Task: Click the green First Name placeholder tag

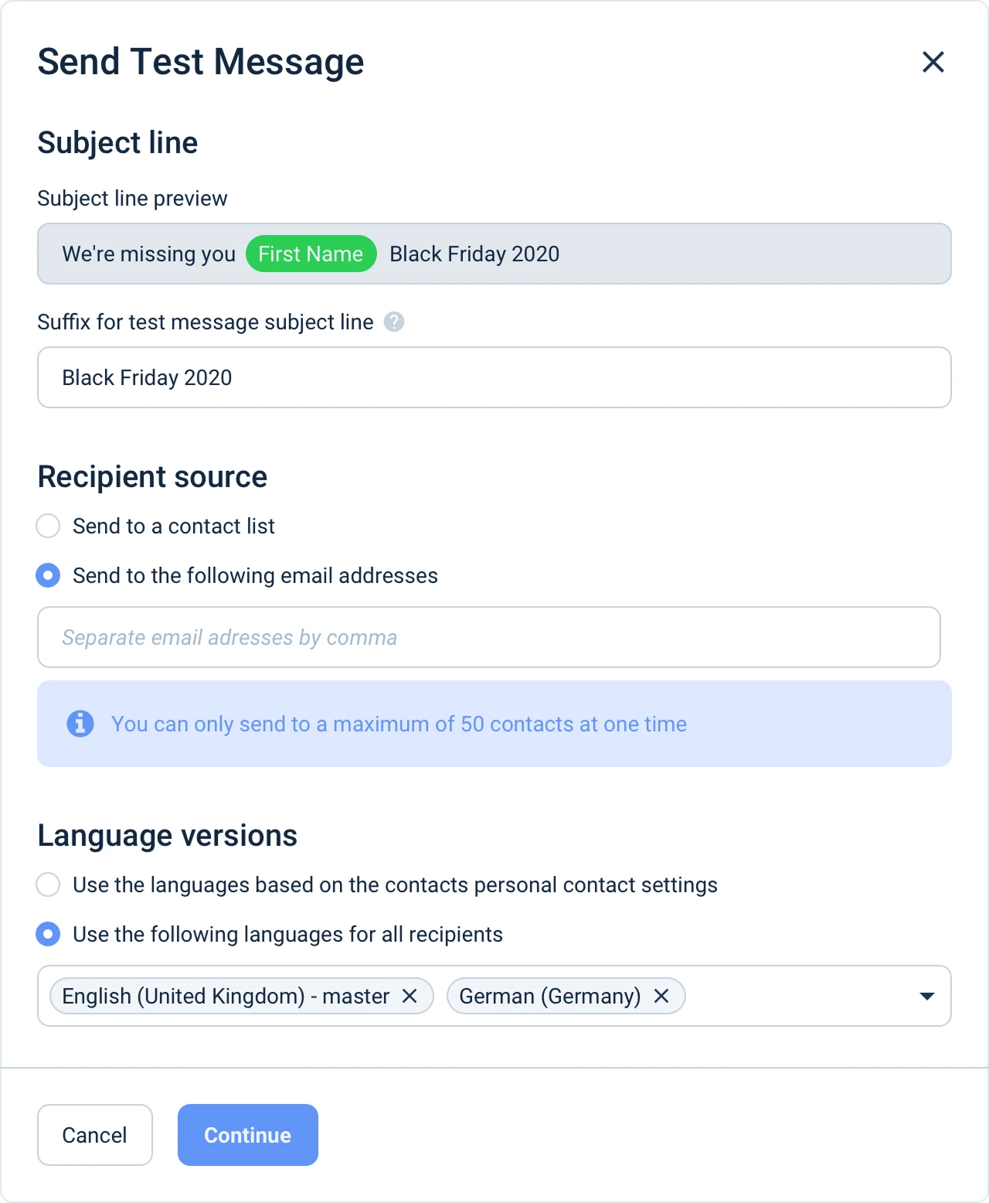Action: pos(311,254)
